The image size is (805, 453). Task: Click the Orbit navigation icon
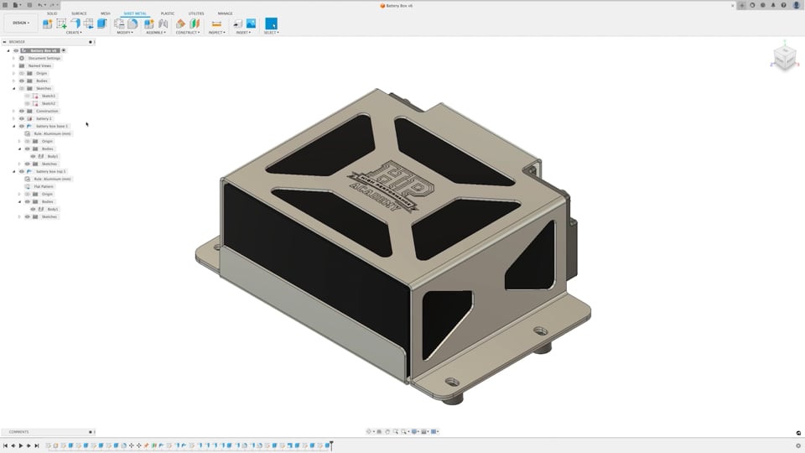coord(369,431)
